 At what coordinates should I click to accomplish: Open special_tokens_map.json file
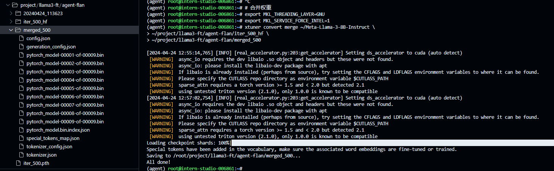coord(53,138)
